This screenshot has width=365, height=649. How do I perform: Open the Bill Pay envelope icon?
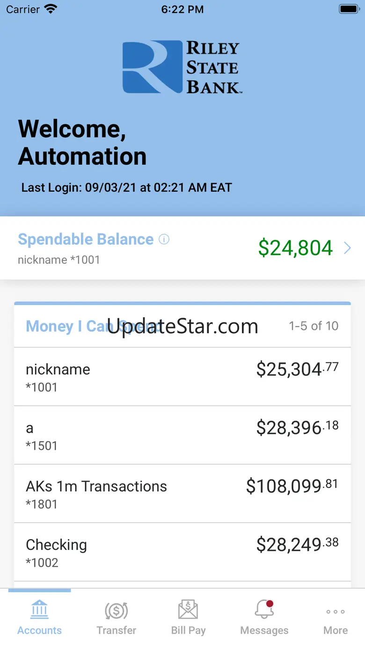click(188, 610)
